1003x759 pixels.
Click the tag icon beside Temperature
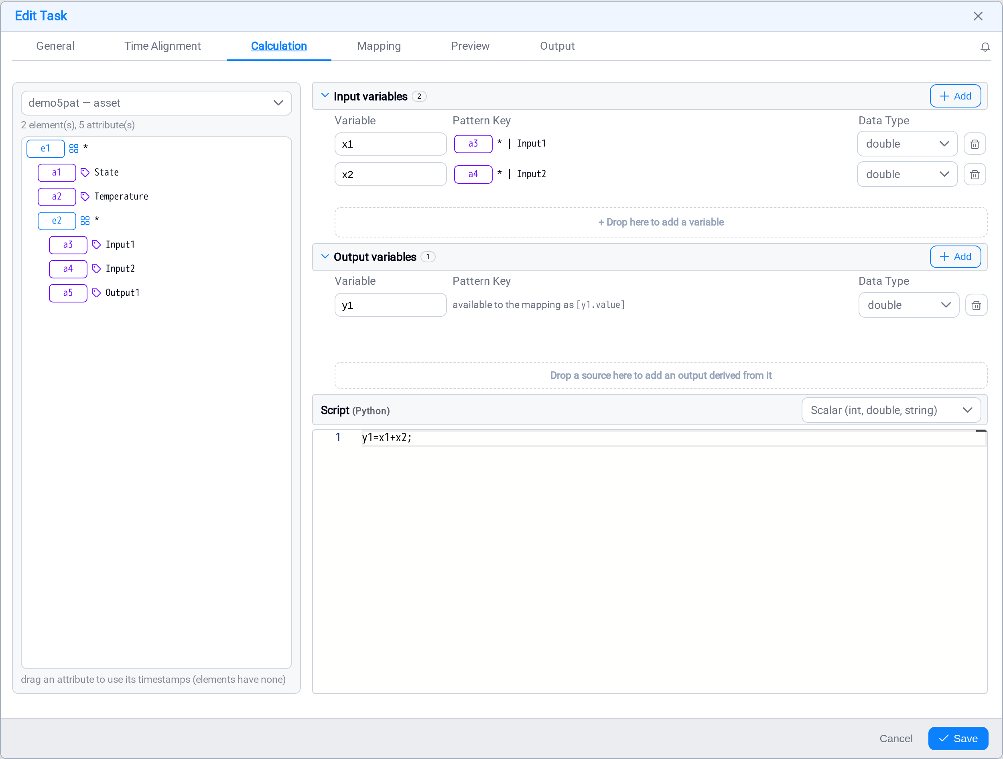click(85, 196)
